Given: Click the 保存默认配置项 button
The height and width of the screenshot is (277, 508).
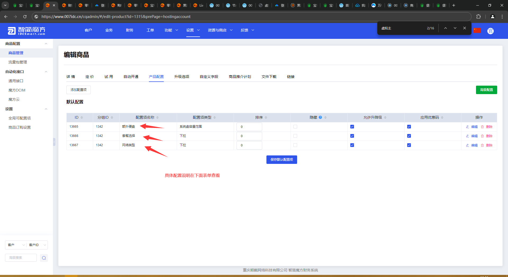Looking at the screenshot, I should 282,160.
